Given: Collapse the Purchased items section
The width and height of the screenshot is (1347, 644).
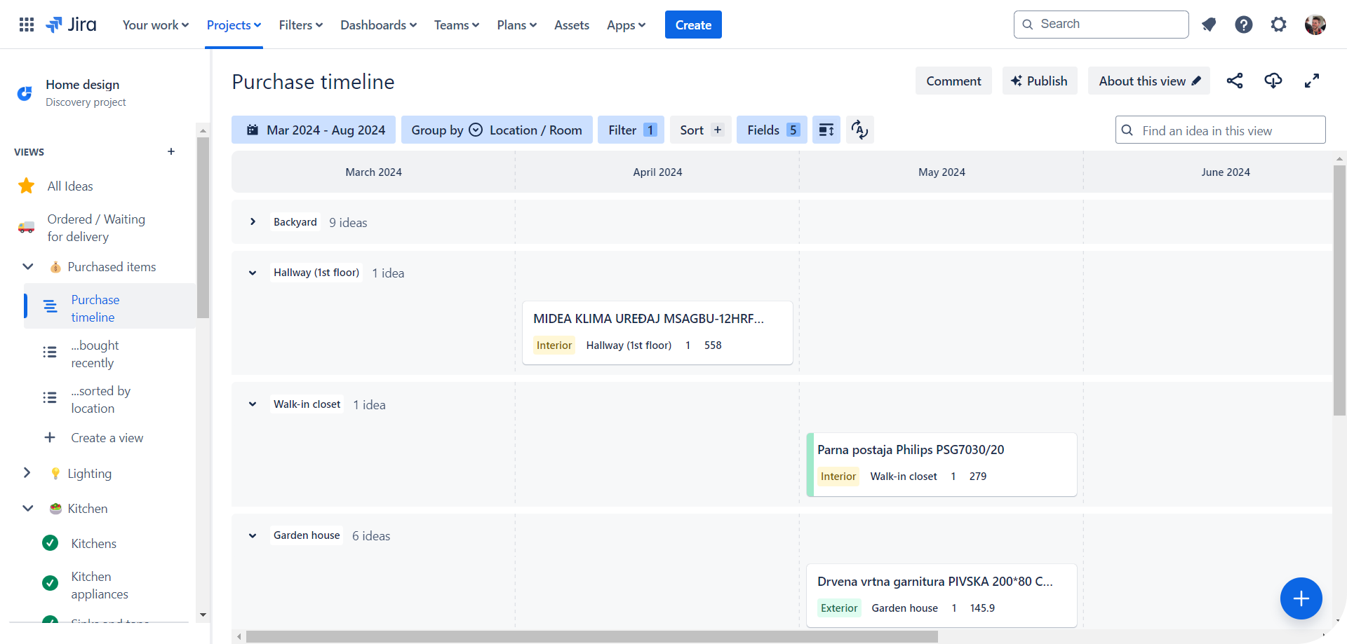Looking at the screenshot, I should click(27, 266).
